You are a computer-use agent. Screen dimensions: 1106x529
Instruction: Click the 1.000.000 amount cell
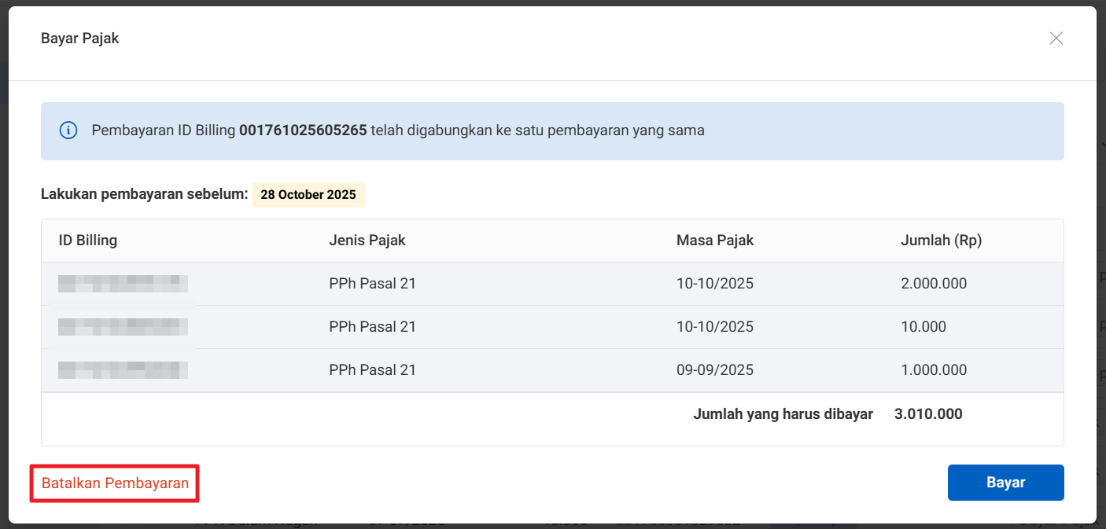[x=934, y=370]
